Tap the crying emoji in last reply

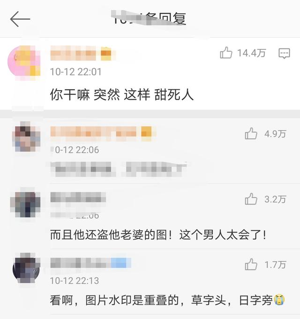pos(279,300)
